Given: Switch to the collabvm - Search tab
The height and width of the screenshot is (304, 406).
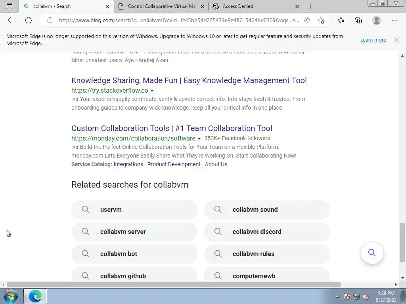Looking at the screenshot, I should (66, 6).
